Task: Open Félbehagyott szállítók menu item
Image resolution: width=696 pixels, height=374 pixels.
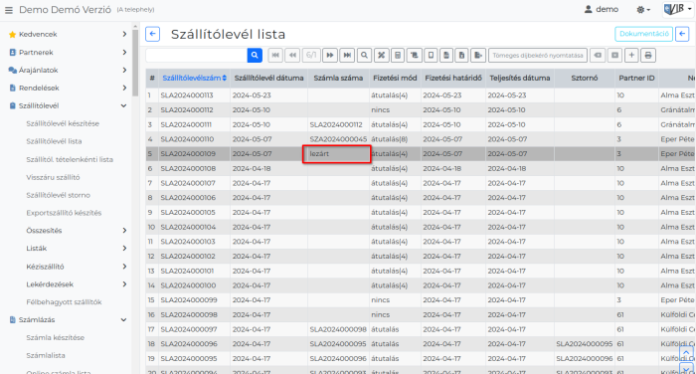Action: (x=64, y=302)
